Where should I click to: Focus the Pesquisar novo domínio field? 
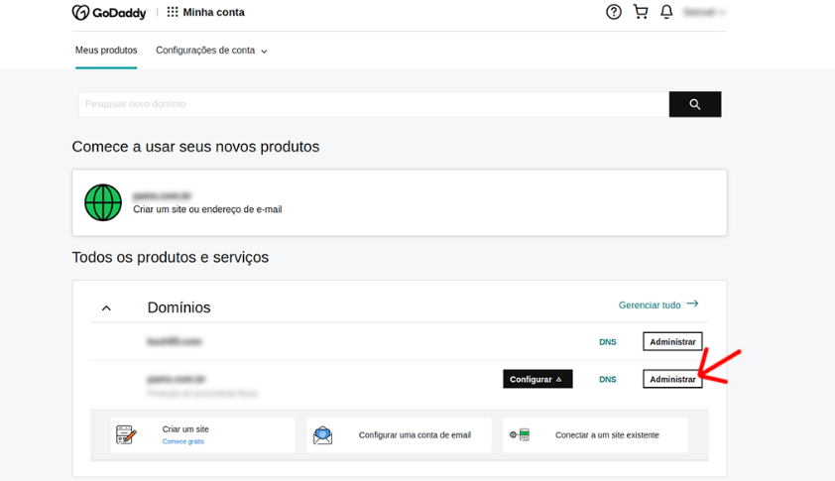pyautogui.click(x=373, y=104)
